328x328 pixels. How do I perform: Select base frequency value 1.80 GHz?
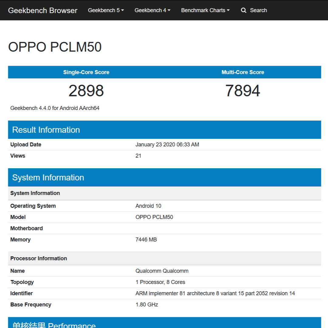click(x=147, y=305)
